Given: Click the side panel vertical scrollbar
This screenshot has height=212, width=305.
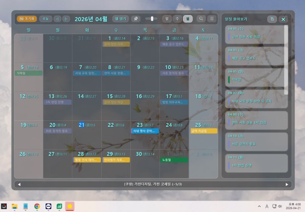Looking at the screenshot, I should [286, 60].
